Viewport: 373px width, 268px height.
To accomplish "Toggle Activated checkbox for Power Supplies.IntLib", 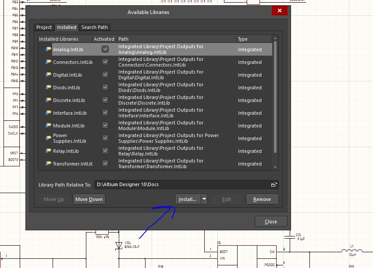I will (x=105, y=138).
